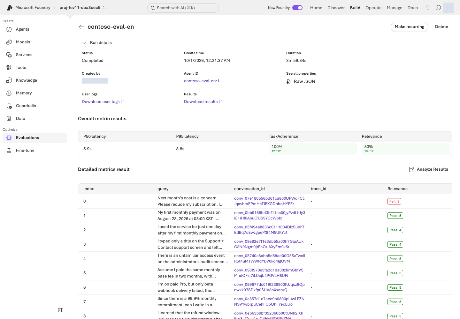Image resolution: width=460 pixels, height=319 pixels.
Task: Click the Fine-tune flask icon
Action: (x=9, y=151)
